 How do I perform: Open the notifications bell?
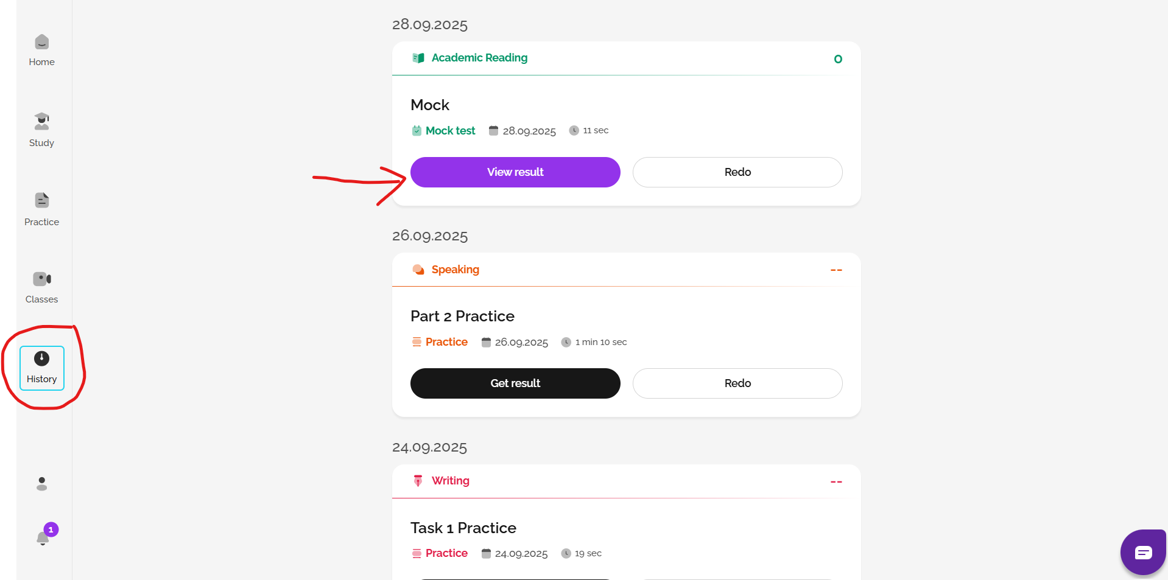coord(43,537)
